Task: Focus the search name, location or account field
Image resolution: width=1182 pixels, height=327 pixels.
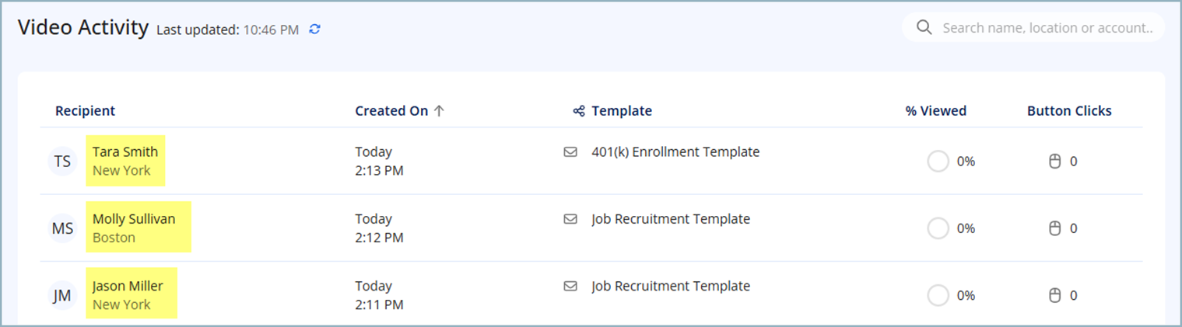Action: pyautogui.click(x=1047, y=28)
